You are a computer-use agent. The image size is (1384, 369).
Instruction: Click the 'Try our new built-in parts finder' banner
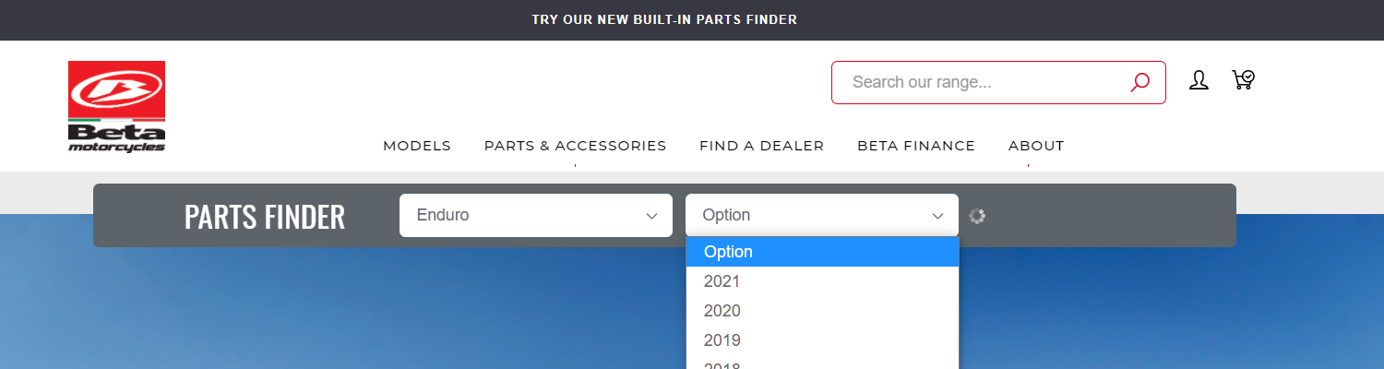coord(664,19)
